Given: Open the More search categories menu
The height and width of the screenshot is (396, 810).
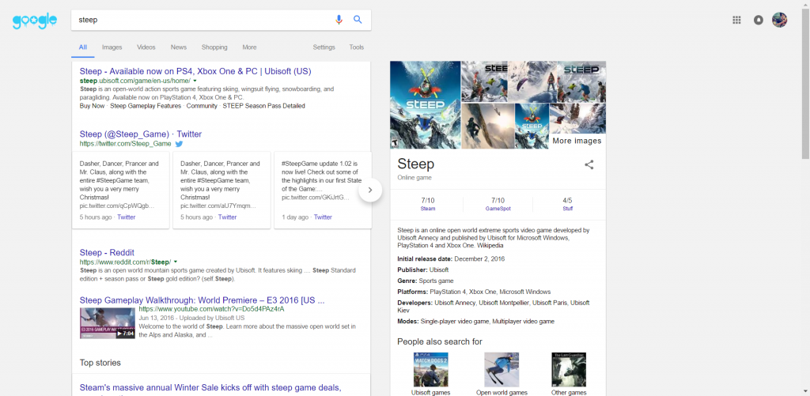Looking at the screenshot, I should (x=249, y=47).
